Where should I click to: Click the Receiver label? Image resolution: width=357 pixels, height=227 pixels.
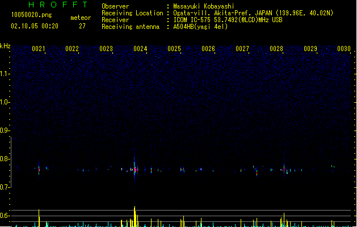click(115, 20)
